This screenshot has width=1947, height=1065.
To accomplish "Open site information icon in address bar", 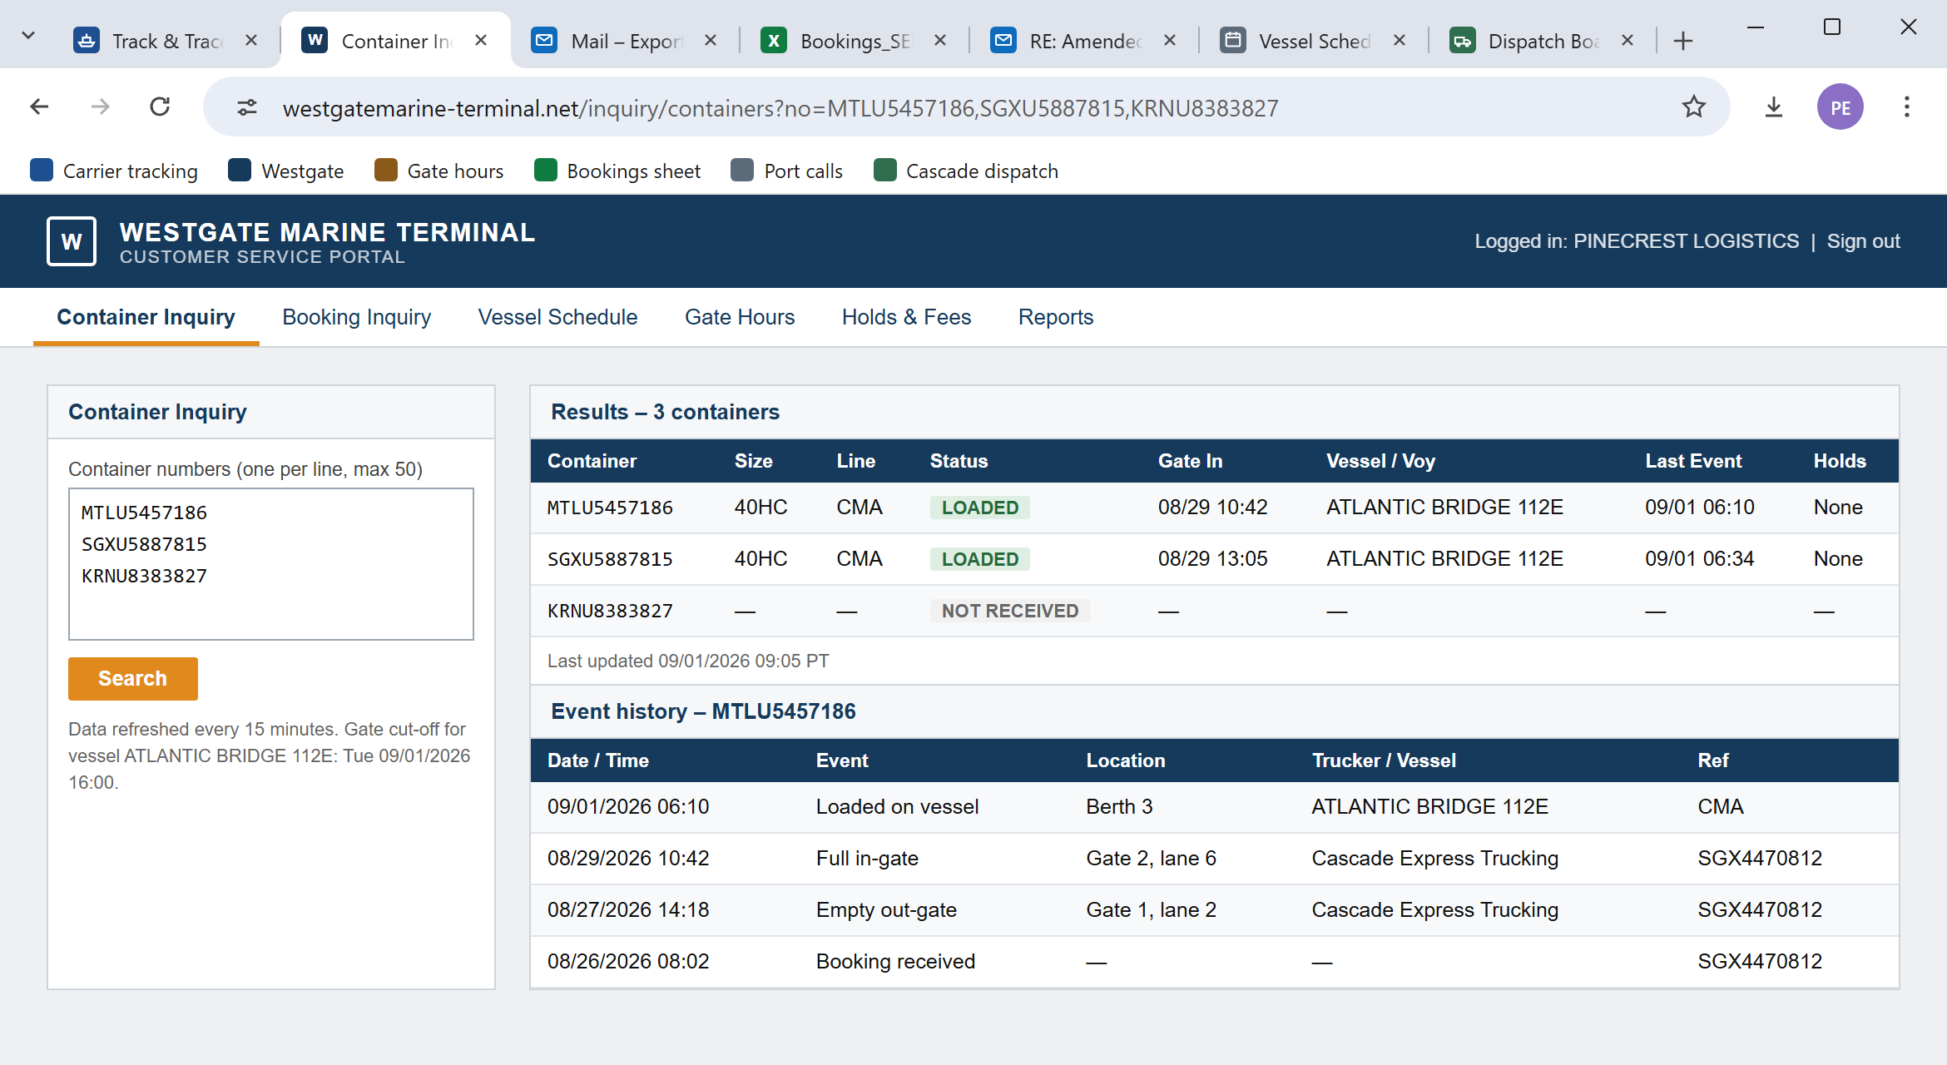I will (247, 108).
